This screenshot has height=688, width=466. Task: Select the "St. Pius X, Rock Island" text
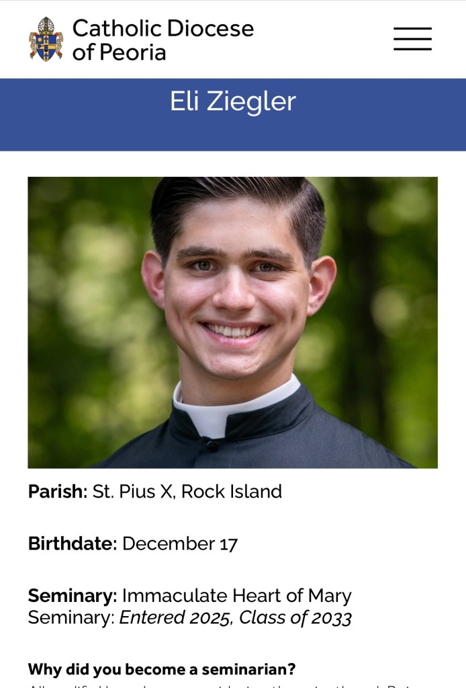187,492
